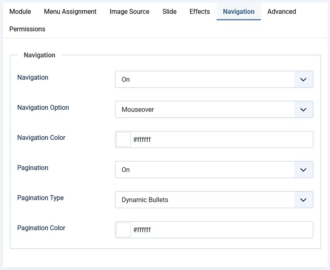This screenshot has width=330, height=270.
Task: Open the Pagination On select box
Action: point(214,170)
